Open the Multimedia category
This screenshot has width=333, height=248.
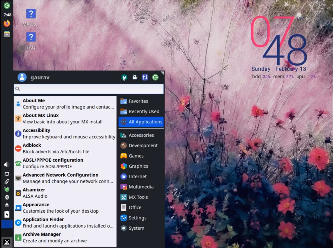(141, 187)
